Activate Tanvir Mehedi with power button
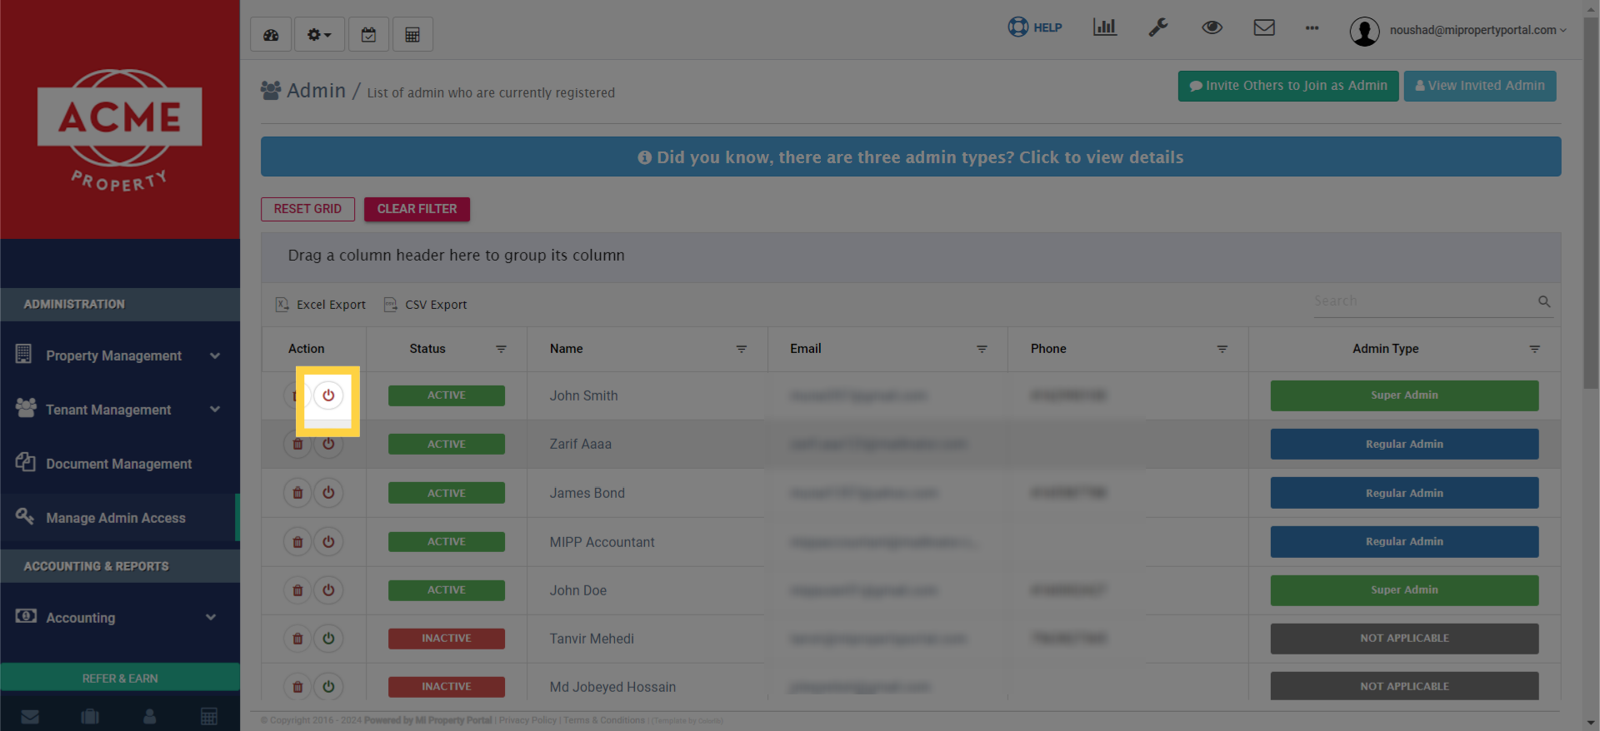Image resolution: width=1600 pixels, height=731 pixels. (x=328, y=639)
